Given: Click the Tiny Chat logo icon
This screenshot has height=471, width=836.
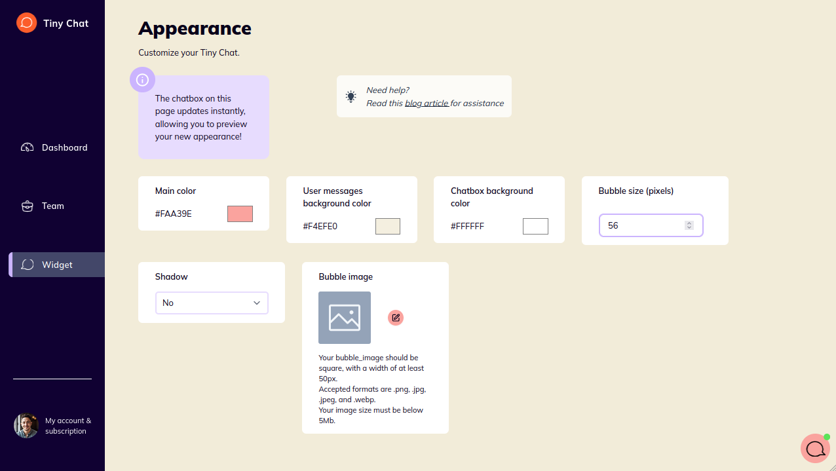Looking at the screenshot, I should 26,23.
